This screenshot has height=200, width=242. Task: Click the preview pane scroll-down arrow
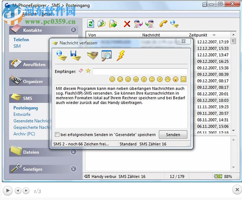click(233, 167)
